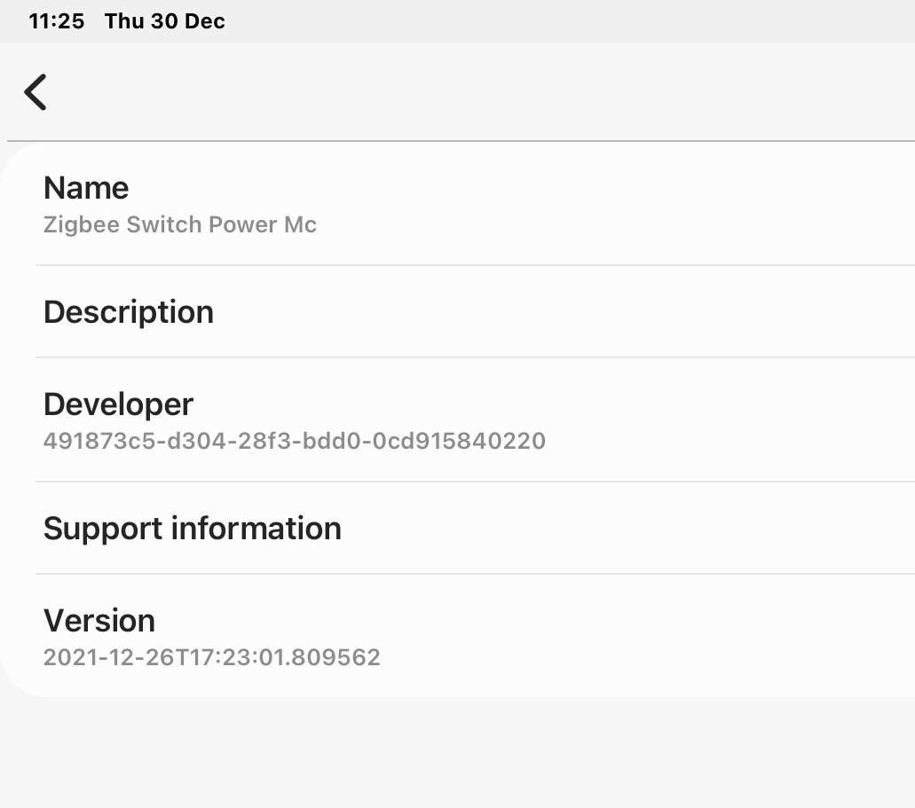
Task: Click the device name Zigbee Switch Power Mc
Action: pyautogui.click(x=179, y=224)
